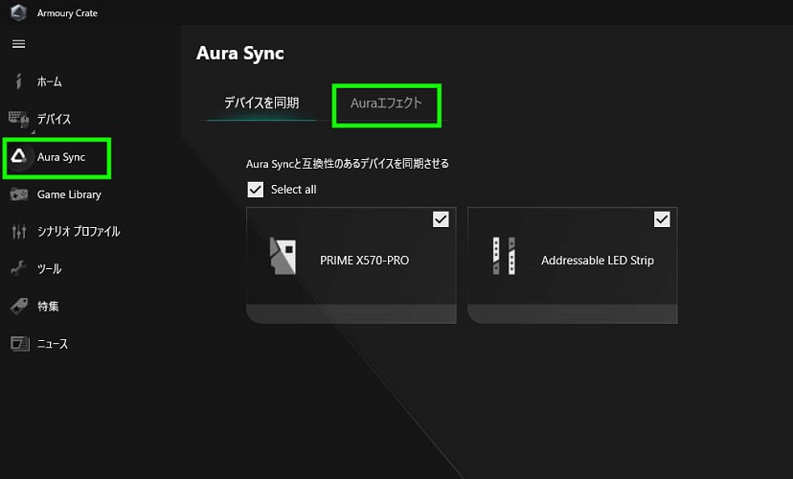Image resolution: width=793 pixels, height=479 pixels.
Task: Select the Aura Sync triangle icon
Action: pos(18,156)
